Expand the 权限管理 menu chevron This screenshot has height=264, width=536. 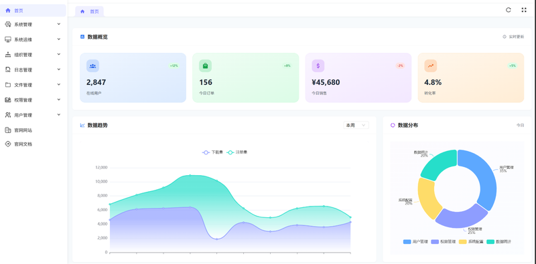tap(59, 100)
